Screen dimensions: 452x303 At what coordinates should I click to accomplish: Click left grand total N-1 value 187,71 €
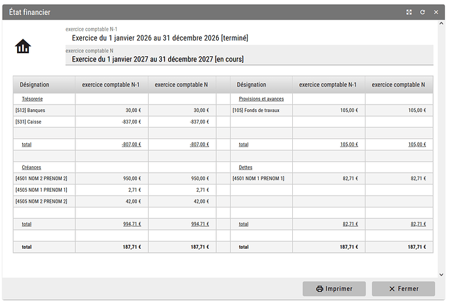click(132, 247)
